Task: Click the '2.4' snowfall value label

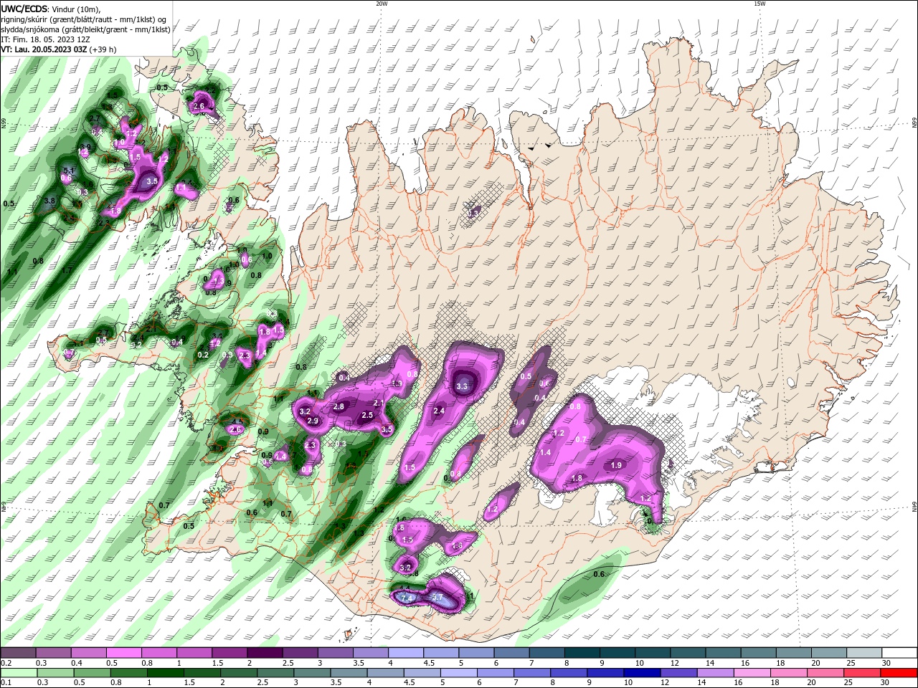Action: (x=440, y=411)
